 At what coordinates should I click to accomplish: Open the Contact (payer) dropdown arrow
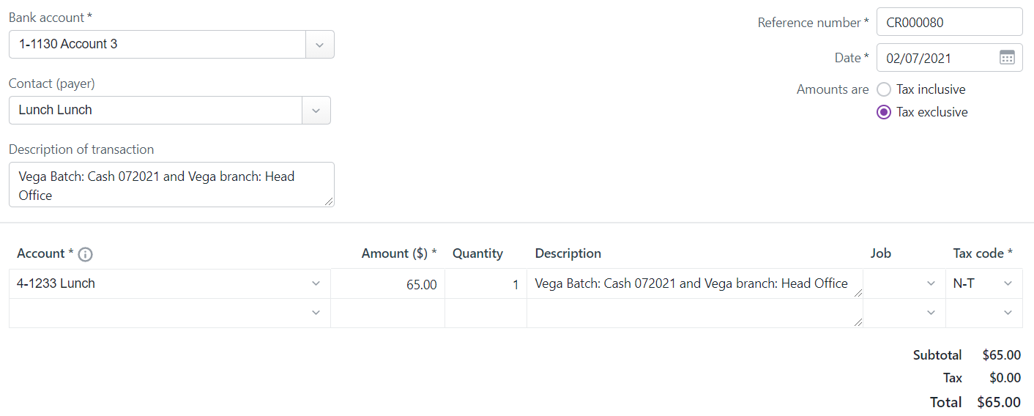tap(316, 111)
